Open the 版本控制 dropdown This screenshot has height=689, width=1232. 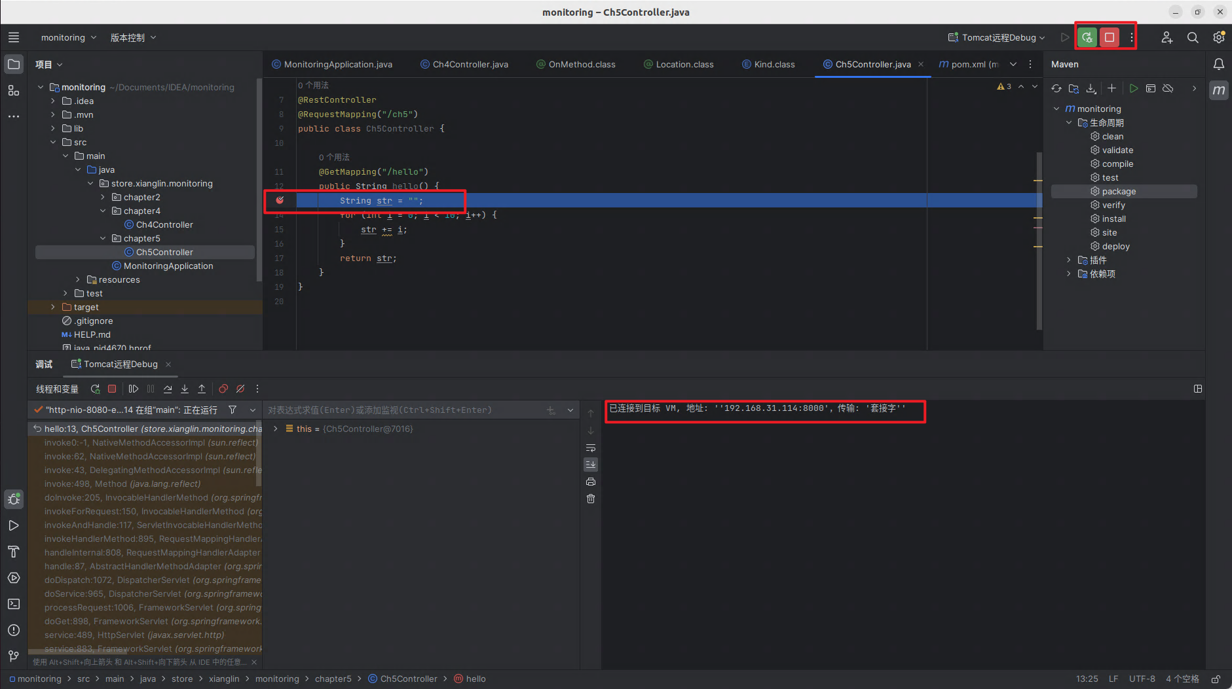coord(133,37)
